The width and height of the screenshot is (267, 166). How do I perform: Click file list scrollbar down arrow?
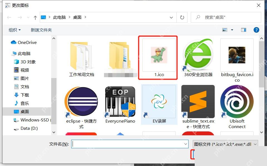(x=261, y=132)
